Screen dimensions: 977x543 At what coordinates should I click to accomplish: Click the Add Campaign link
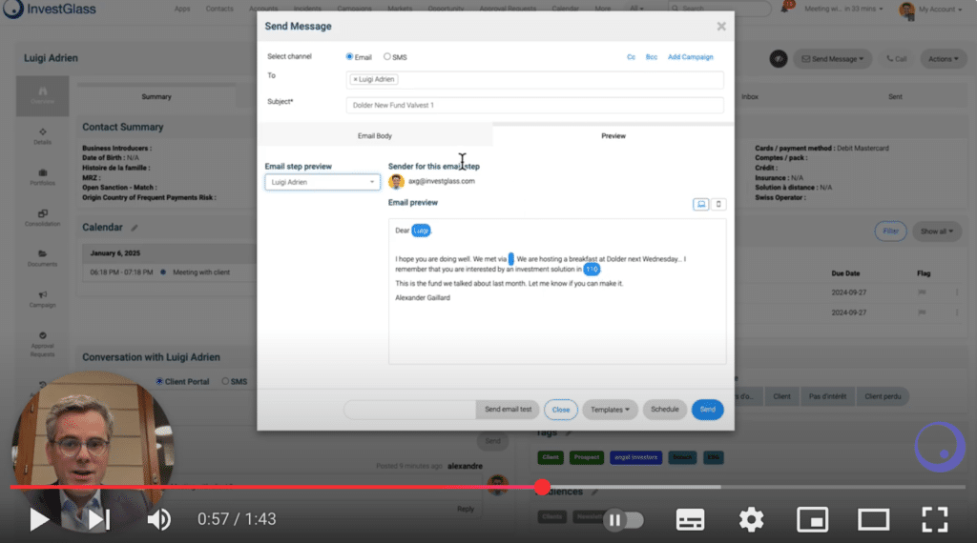[x=691, y=56]
